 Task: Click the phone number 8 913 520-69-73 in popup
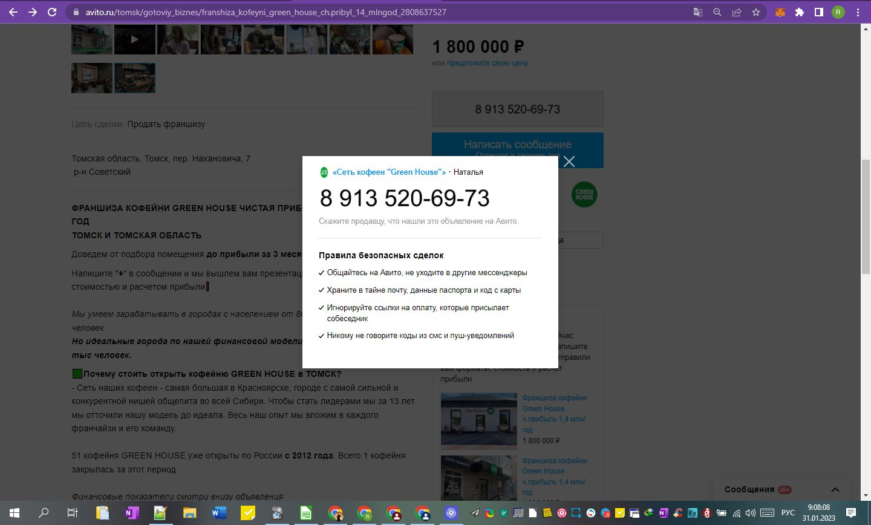pos(405,198)
